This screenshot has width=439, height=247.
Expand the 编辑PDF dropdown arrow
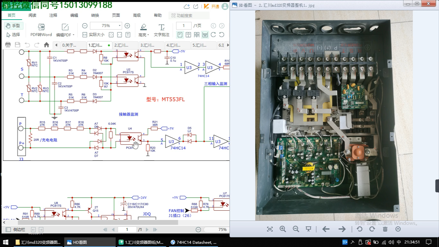pyautogui.click(x=73, y=35)
